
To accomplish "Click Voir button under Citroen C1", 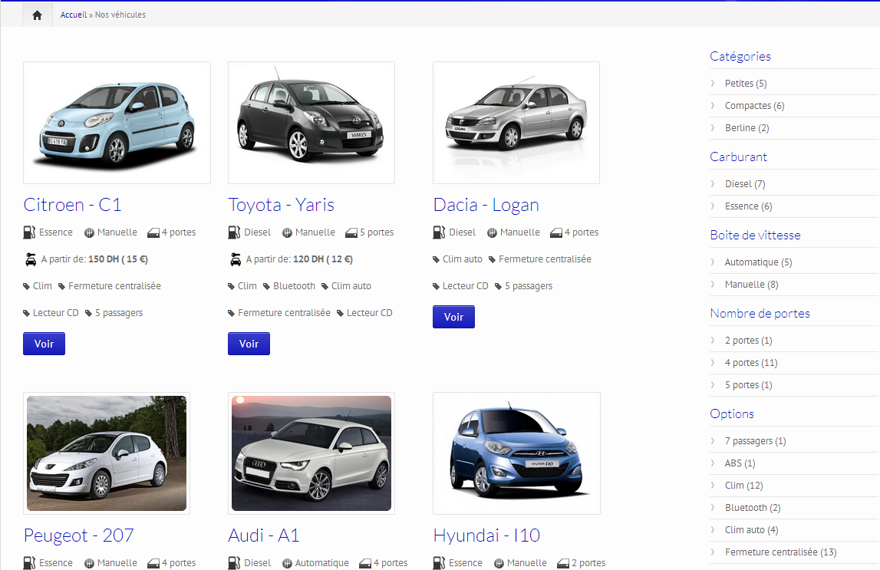I will click(44, 344).
